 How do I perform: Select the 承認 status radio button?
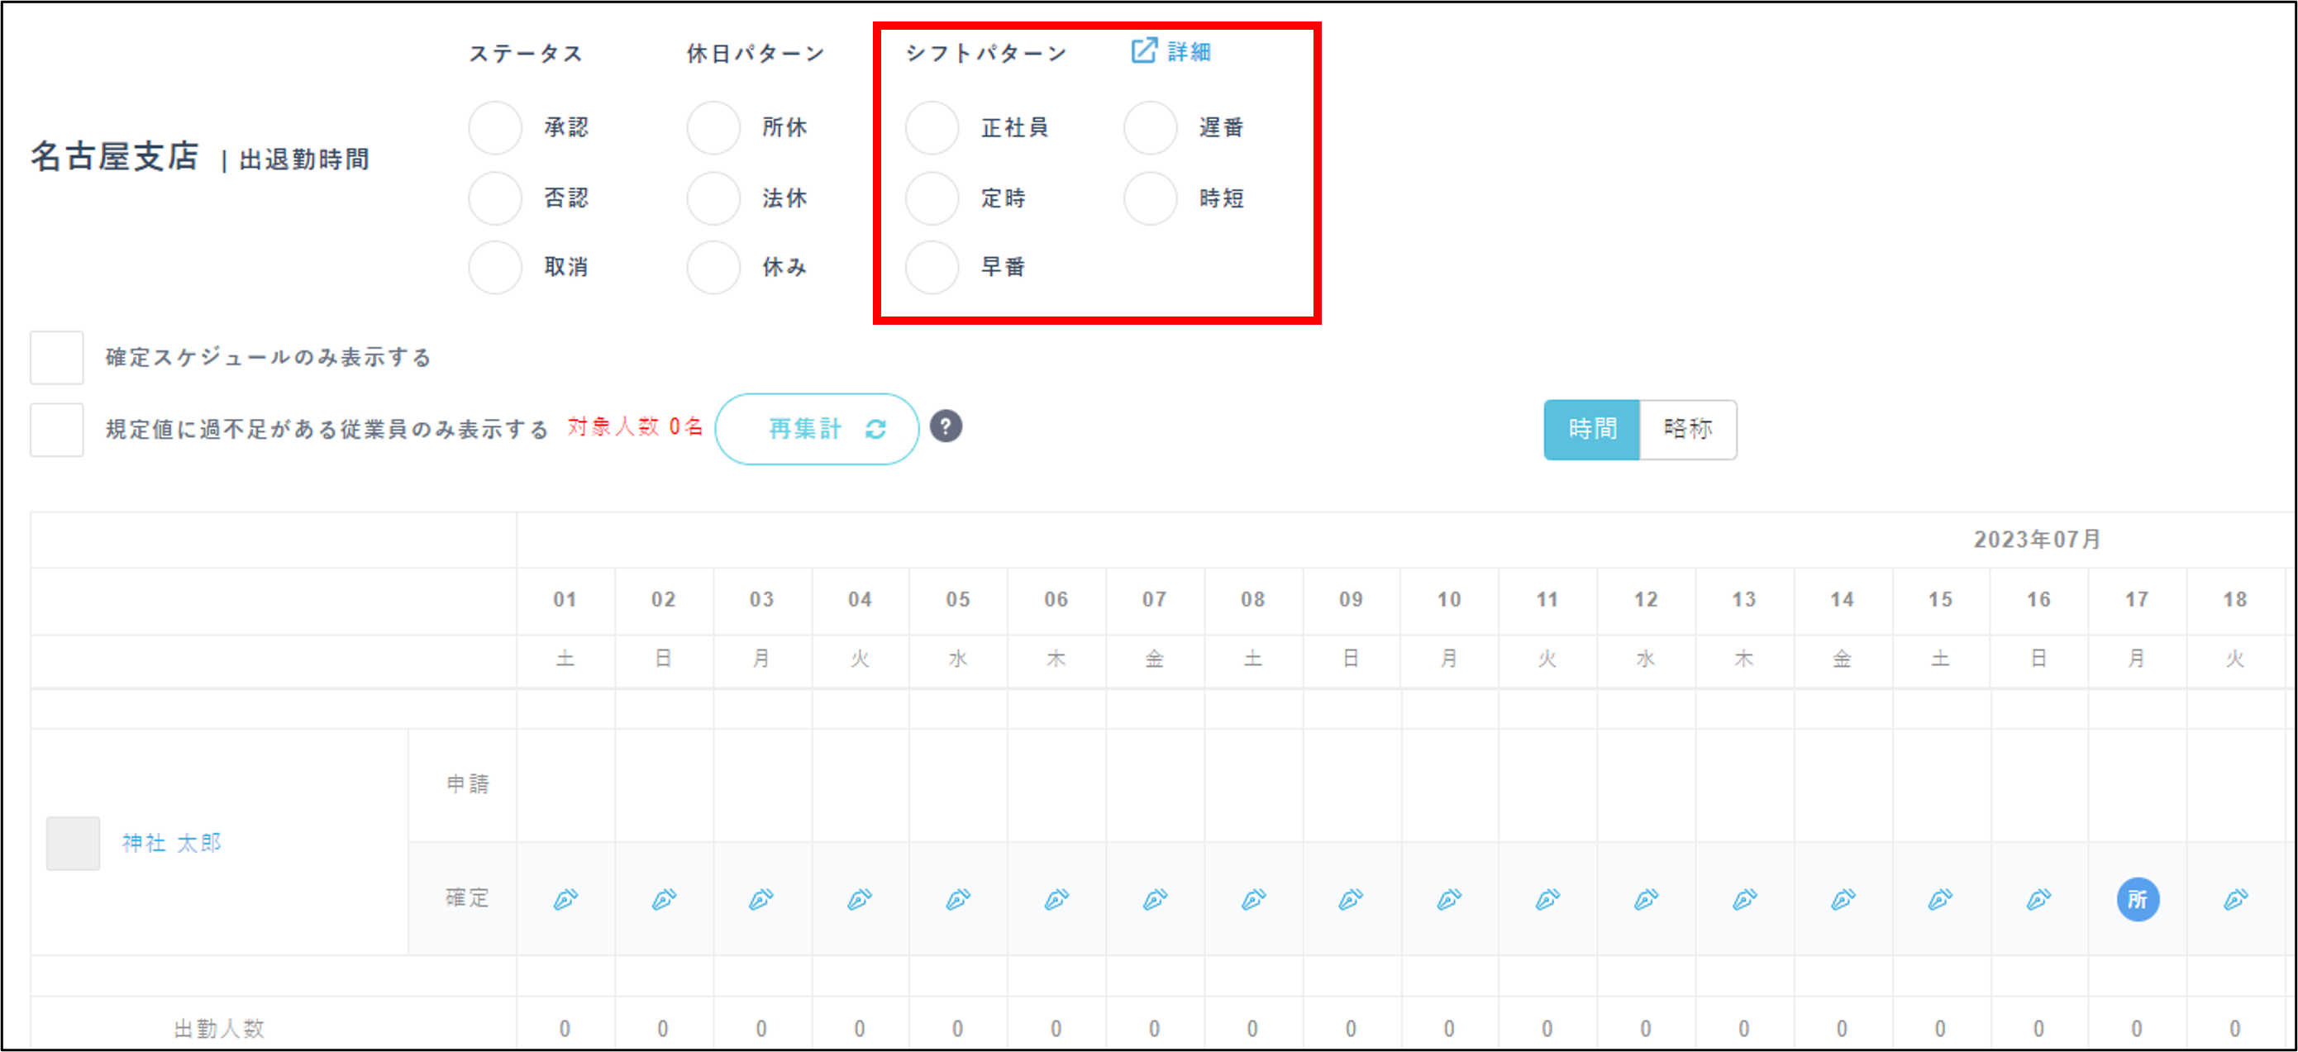point(494,127)
